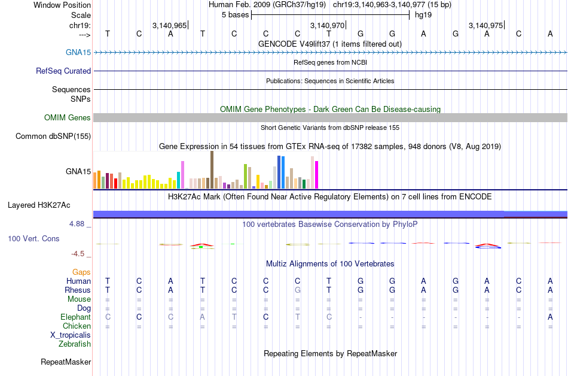Select the orange Gaps label
Viewport: 568px width, 376px height.
pyautogui.click(x=81, y=272)
